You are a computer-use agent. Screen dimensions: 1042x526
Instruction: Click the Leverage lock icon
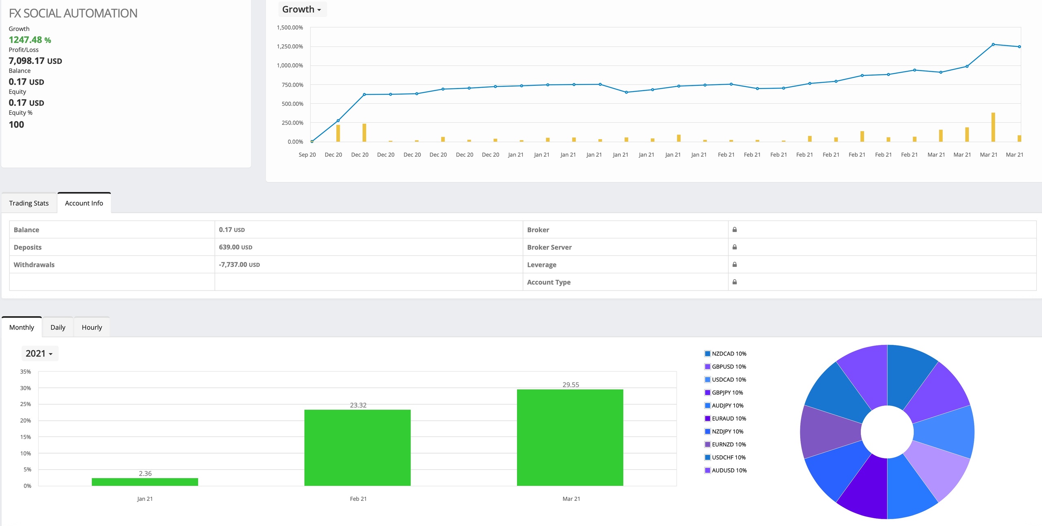pyautogui.click(x=734, y=264)
